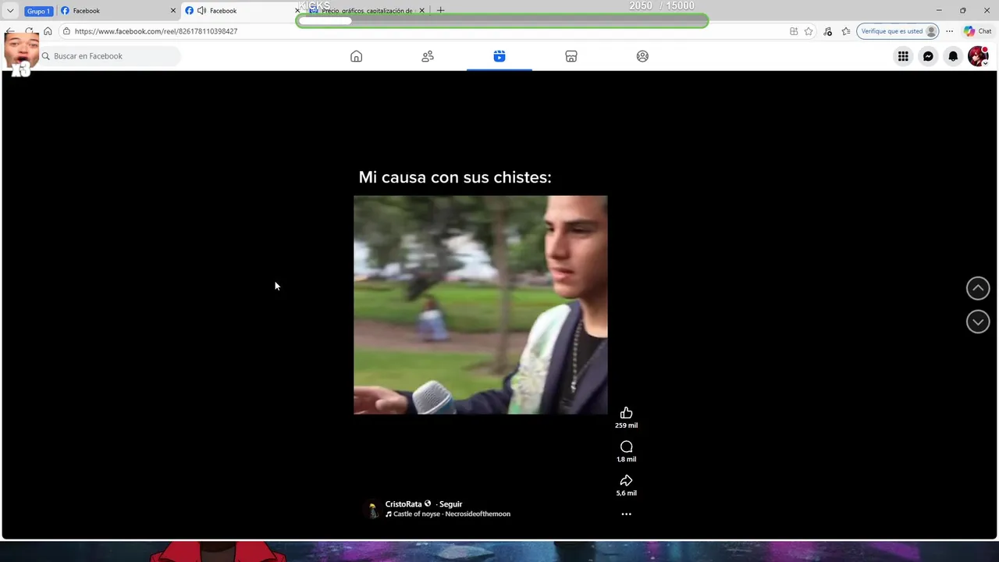The height and width of the screenshot is (562, 999).
Task: Go to the Facebook Home tab
Action: tap(356, 56)
